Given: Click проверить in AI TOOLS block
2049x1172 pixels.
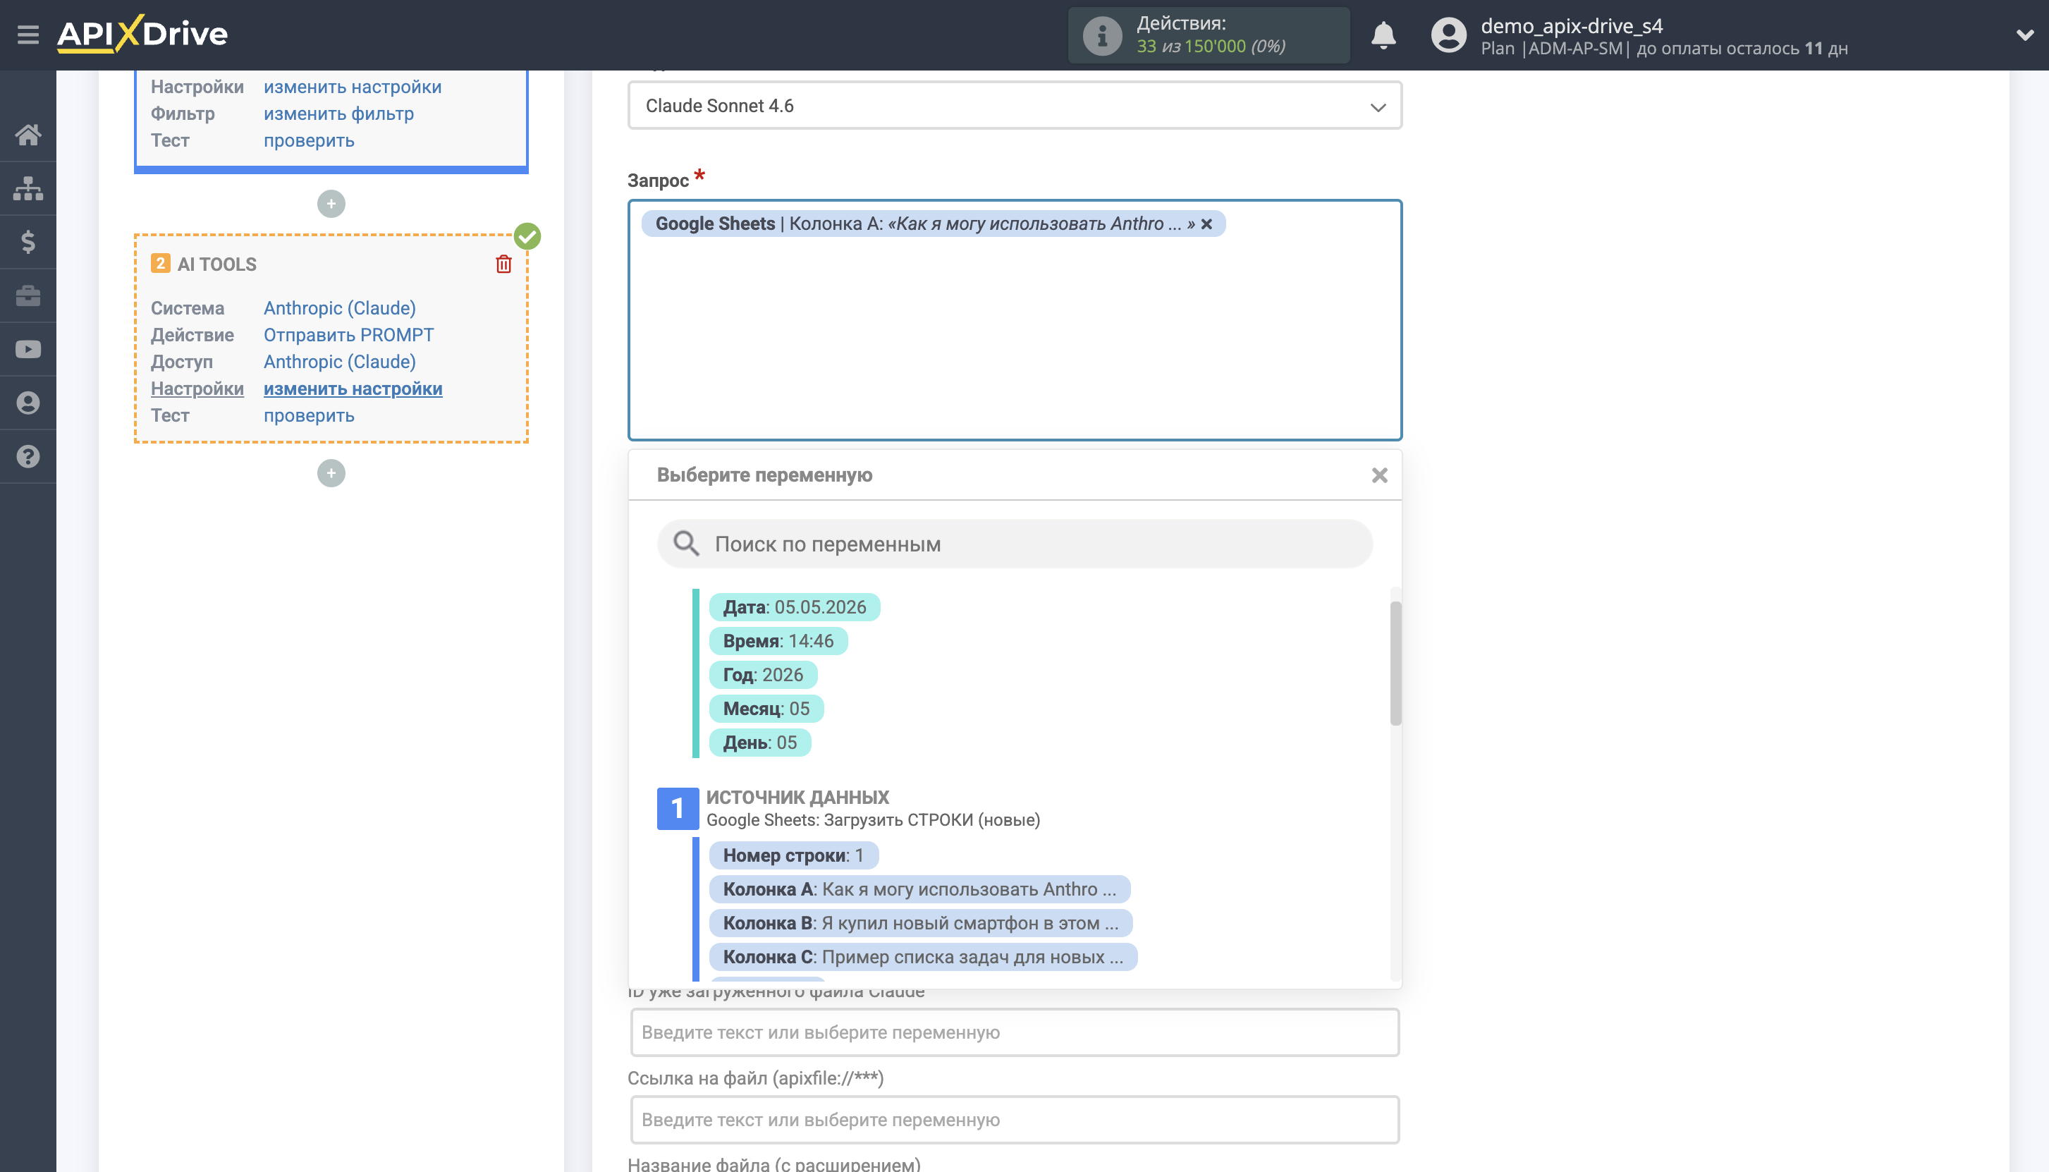Looking at the screenshot, I should tap(308, 415).
